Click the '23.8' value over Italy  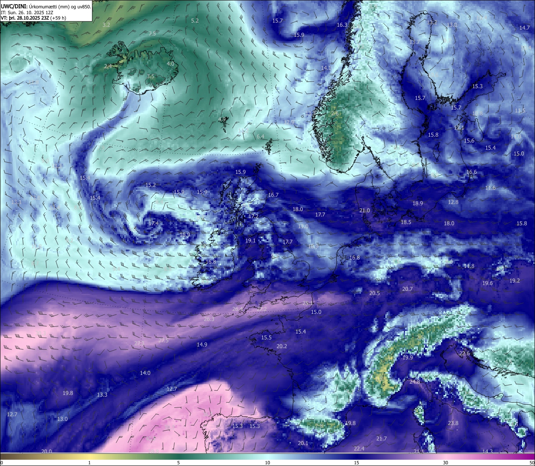[453, 423]
